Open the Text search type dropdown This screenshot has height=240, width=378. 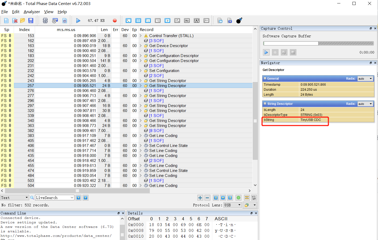pos(14,197)
